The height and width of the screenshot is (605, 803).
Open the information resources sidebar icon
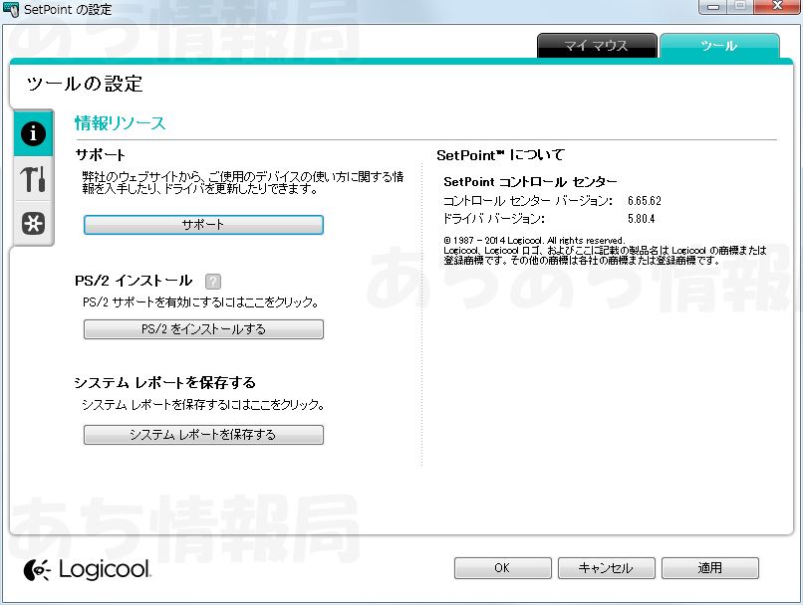pos(33,133)
